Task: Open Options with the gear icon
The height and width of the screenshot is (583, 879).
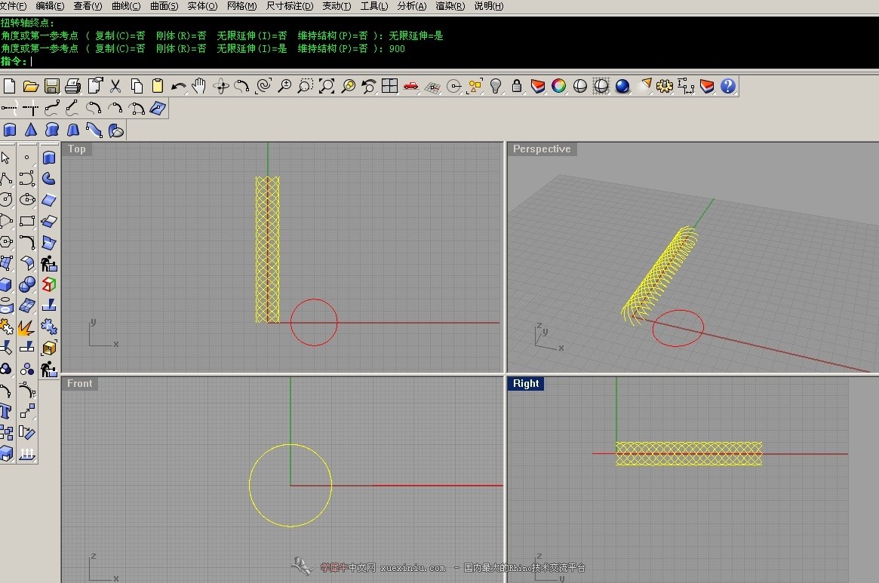Action: click(664, 86)
